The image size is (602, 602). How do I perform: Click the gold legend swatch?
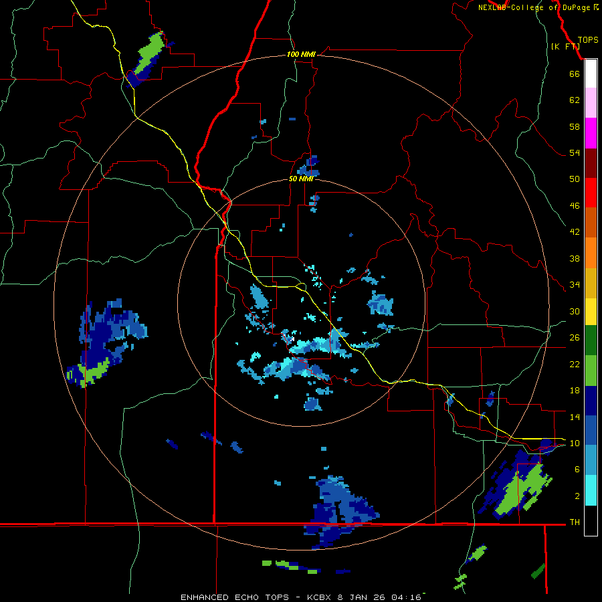click(x=591, y=283)
